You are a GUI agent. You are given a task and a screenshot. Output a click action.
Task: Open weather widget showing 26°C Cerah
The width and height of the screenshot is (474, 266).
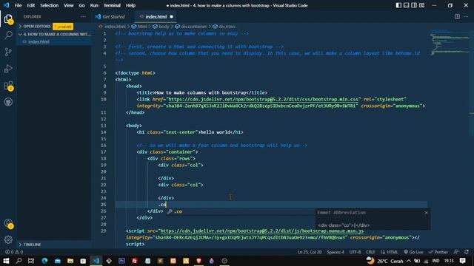click(x=384, y=261)
